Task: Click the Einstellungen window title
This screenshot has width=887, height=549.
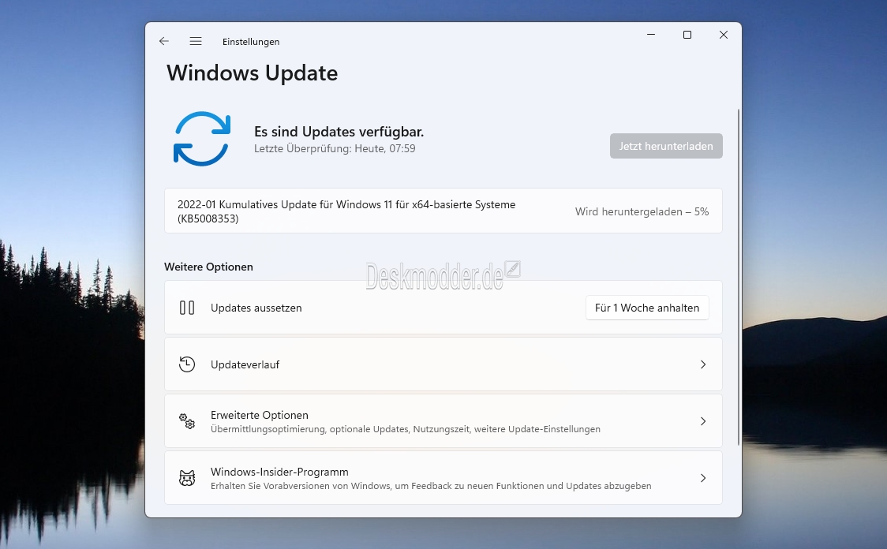Action: click(251, 42)
